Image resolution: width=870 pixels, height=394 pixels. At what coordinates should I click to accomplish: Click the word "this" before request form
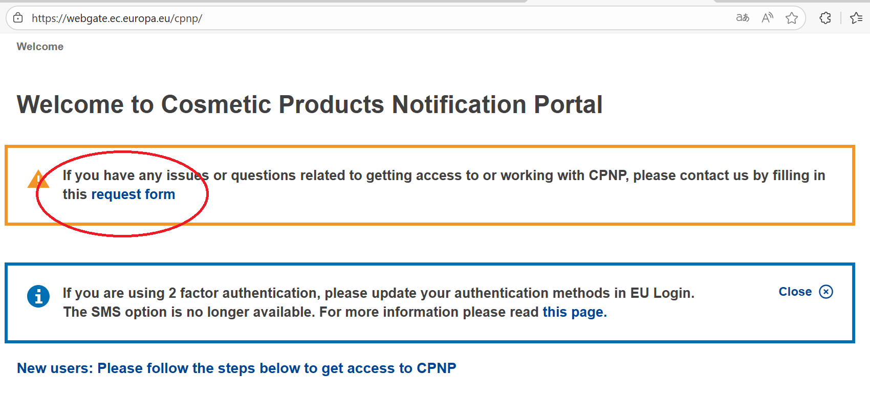pos(75,194)
